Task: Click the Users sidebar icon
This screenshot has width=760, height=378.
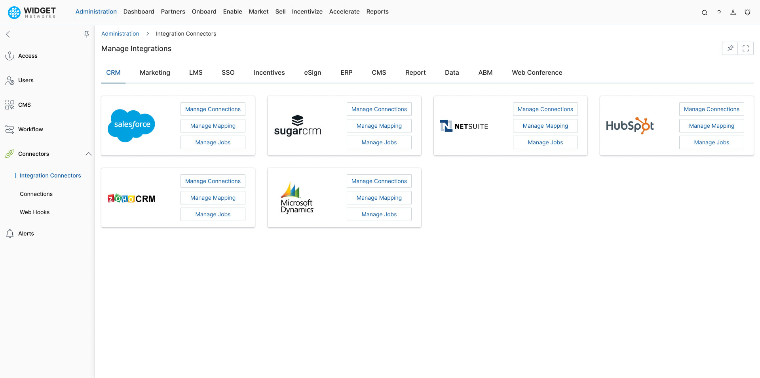Action: 9,80
